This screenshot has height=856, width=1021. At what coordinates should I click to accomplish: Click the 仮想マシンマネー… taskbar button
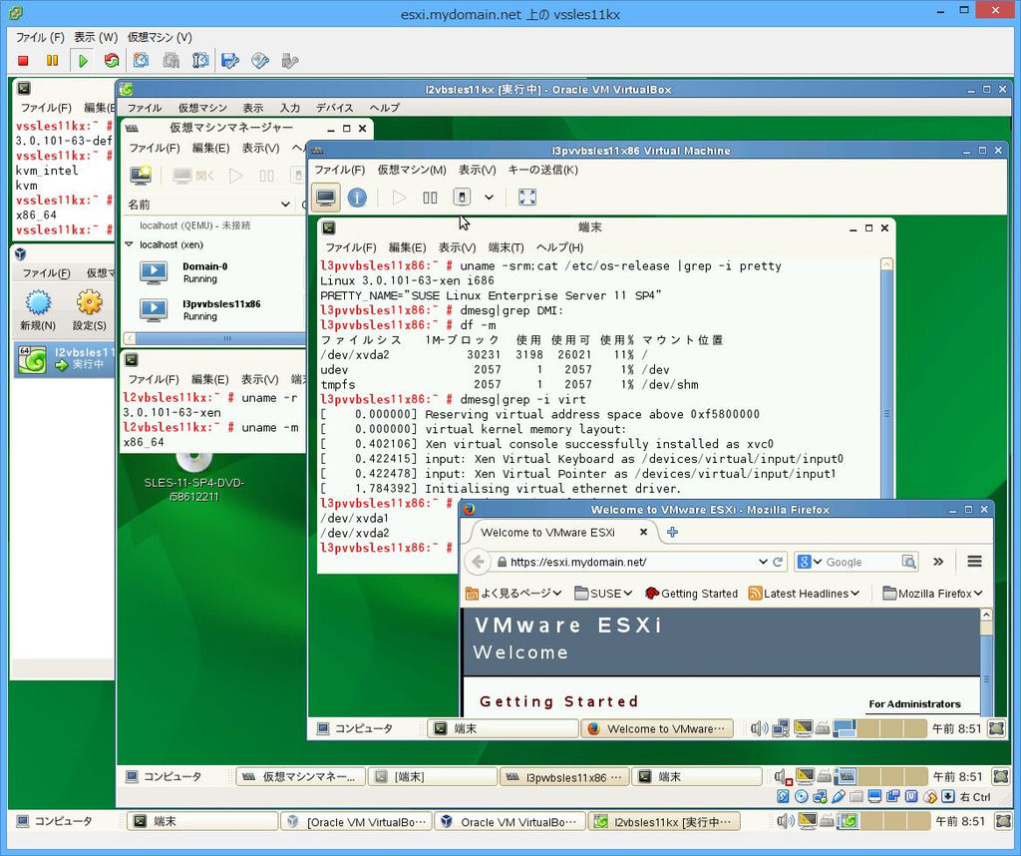click(x=299, y=776)
